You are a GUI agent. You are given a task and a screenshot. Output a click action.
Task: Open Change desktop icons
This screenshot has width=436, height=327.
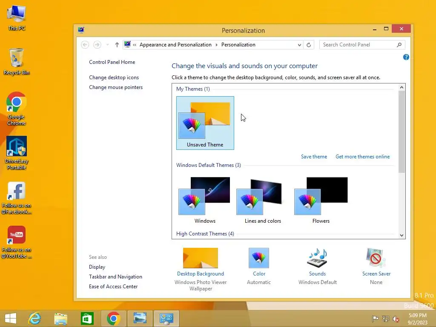coord(114,77)
